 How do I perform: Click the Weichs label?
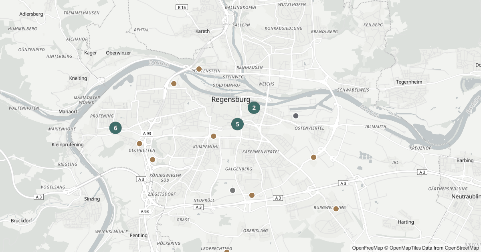click(x=267, y=84)
